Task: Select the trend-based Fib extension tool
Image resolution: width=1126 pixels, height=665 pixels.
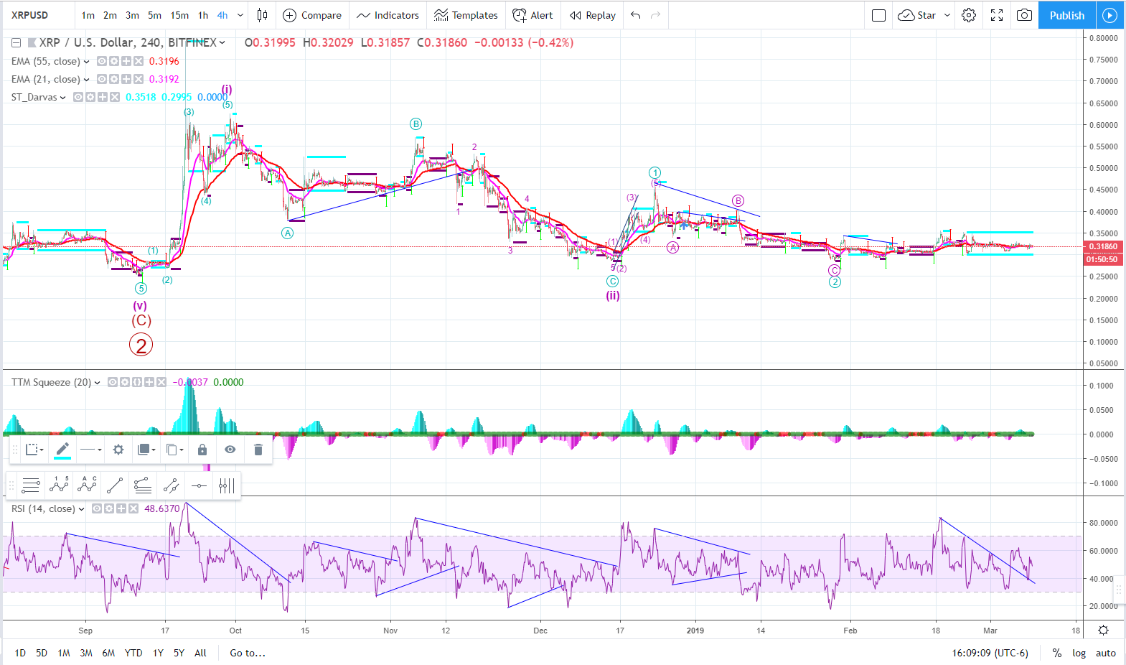Action: point(143,485)
